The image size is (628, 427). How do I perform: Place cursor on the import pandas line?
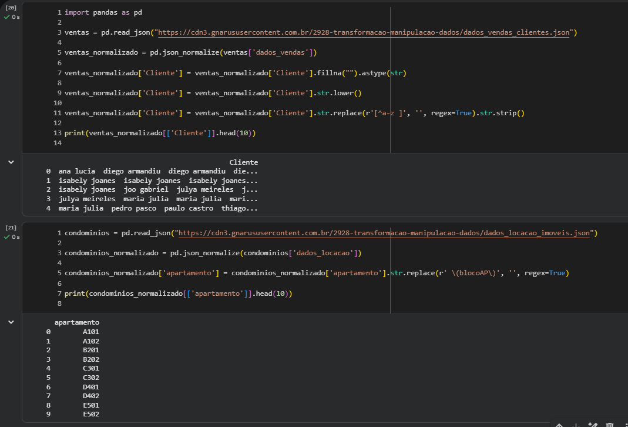point(103,13)
